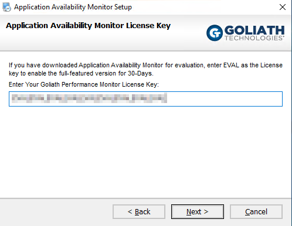
Task: Click the word EVAL in the instructions
Action: [x=231, y=65]
